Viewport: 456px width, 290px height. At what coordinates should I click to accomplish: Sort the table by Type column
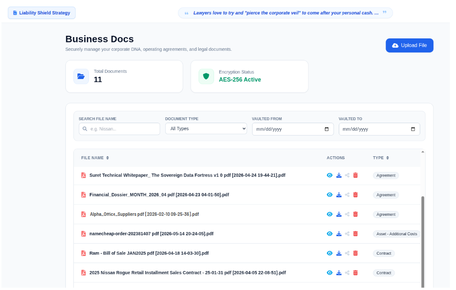click(x=381, y=158)
